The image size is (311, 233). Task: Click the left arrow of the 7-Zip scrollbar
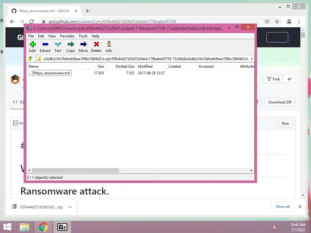pyautogui.click(x=29, y=170)
